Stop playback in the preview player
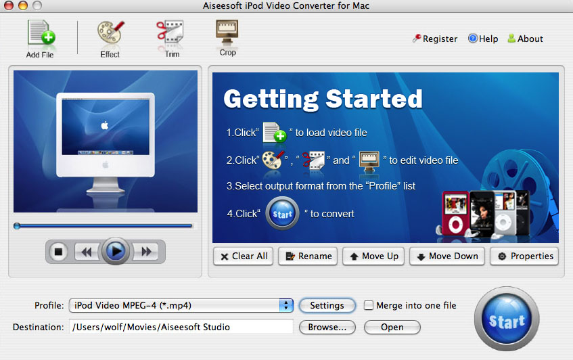 [x=58, y=252]
